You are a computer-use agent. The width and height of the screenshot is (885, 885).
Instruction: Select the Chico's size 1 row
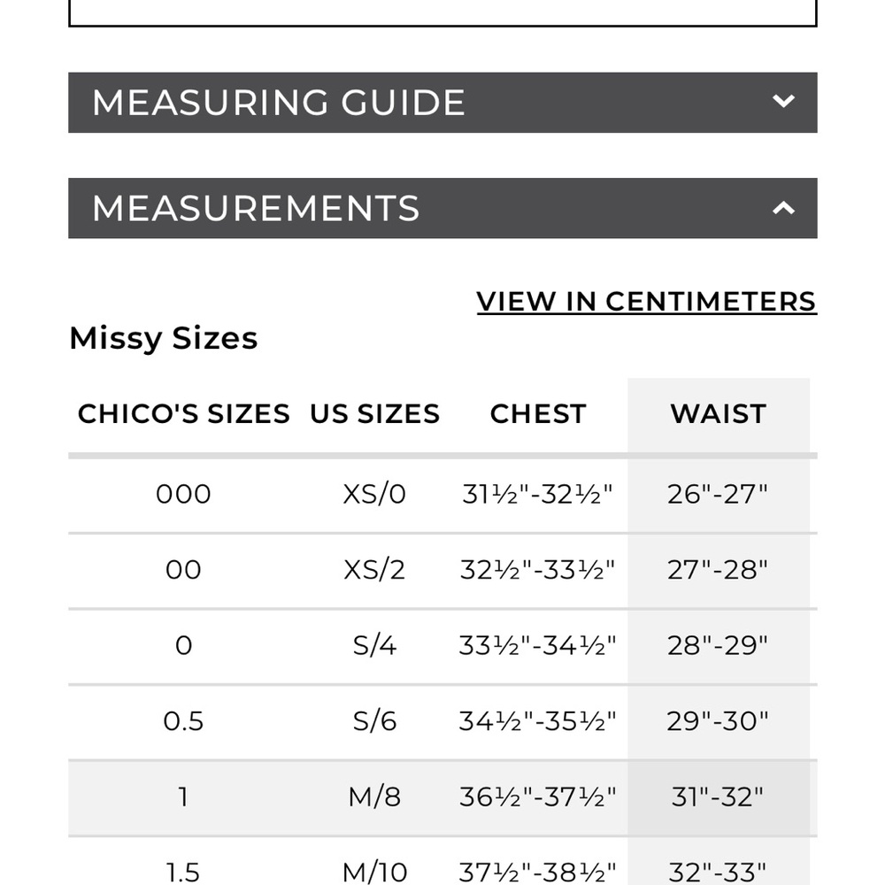pyautogui.click(x=442, y=797)
